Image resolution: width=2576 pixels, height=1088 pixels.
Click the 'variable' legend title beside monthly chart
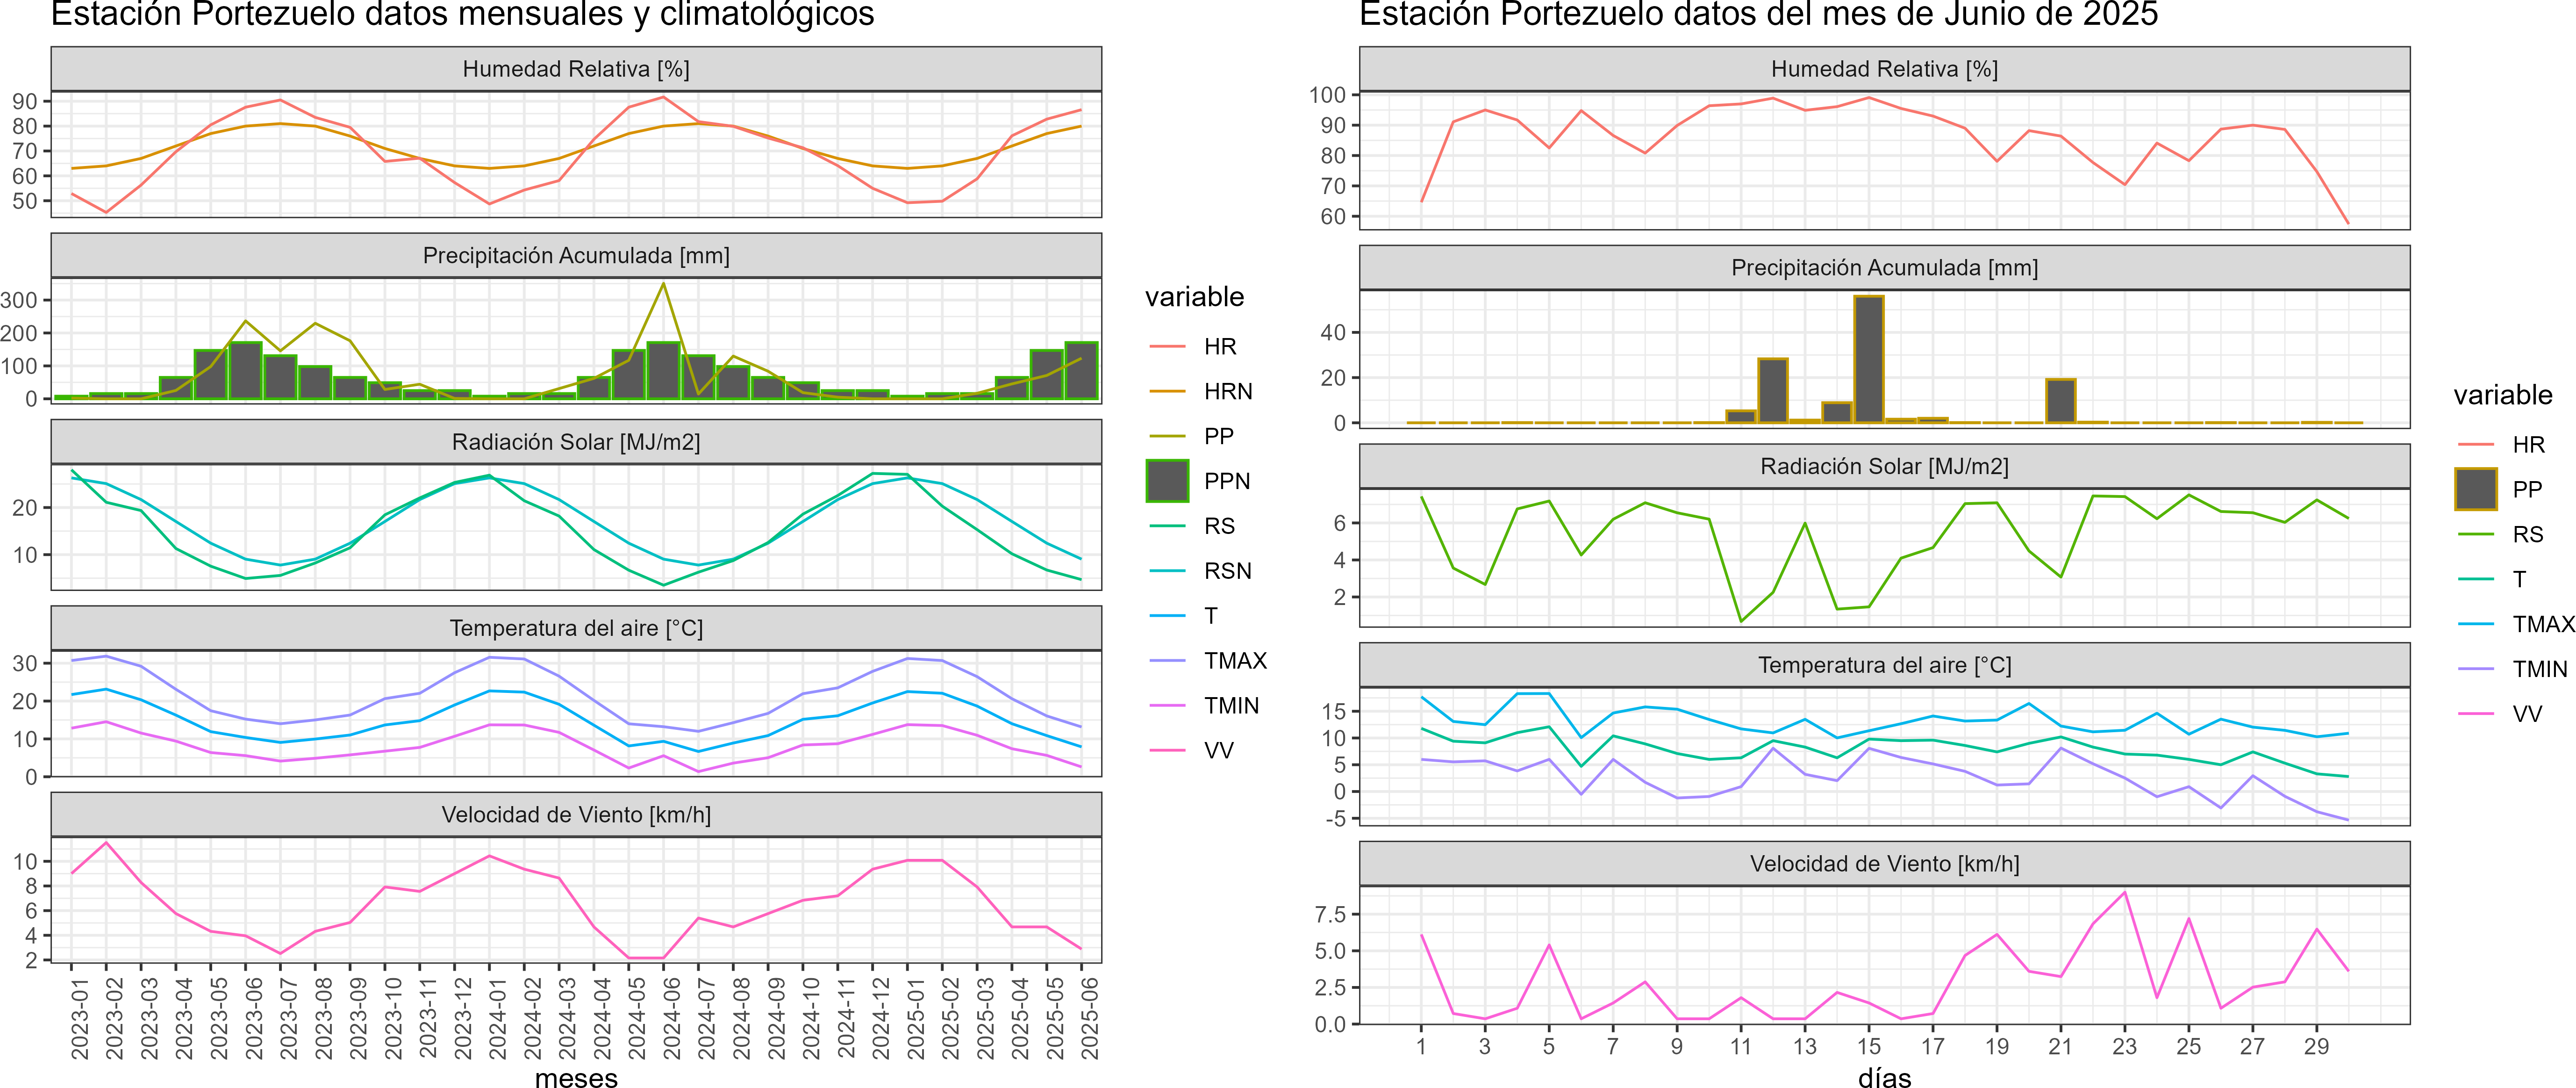coord(1194,297)
